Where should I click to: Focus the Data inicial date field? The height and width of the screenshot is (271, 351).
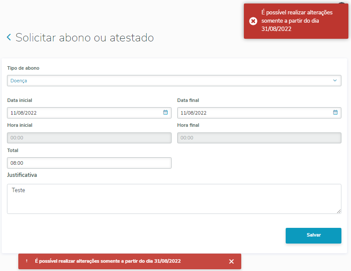coord(89,113)
